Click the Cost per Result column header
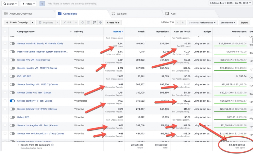The image size is (253, 154). click(x=182, y=32)
